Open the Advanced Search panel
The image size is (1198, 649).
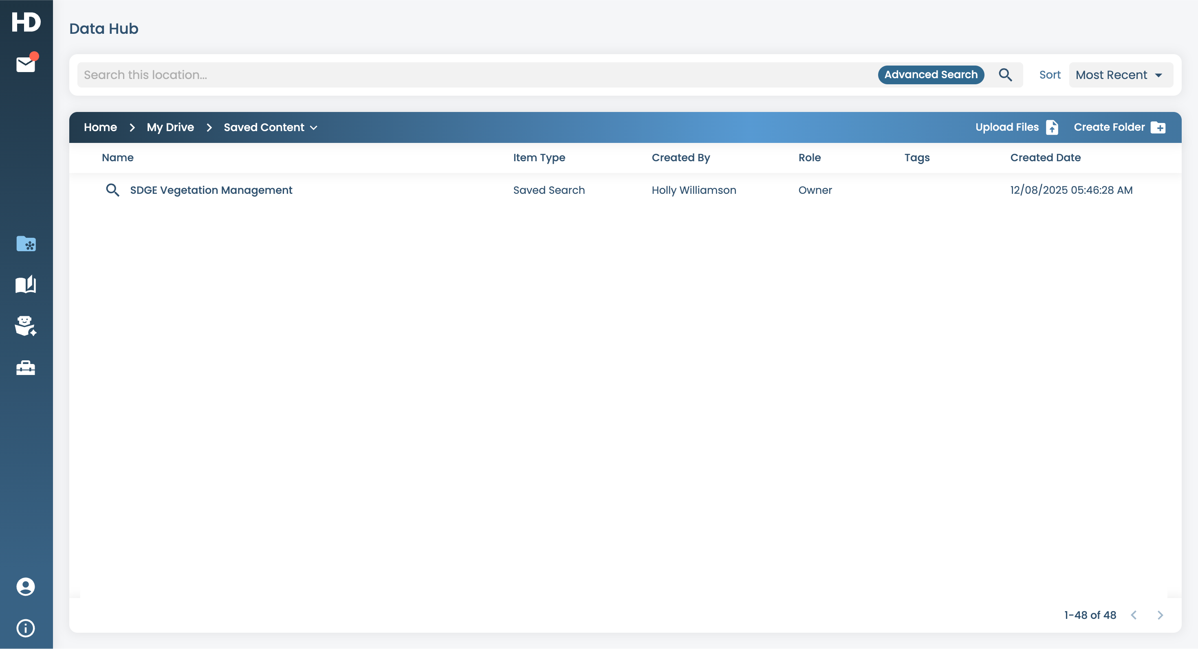[x=931, y=75]
